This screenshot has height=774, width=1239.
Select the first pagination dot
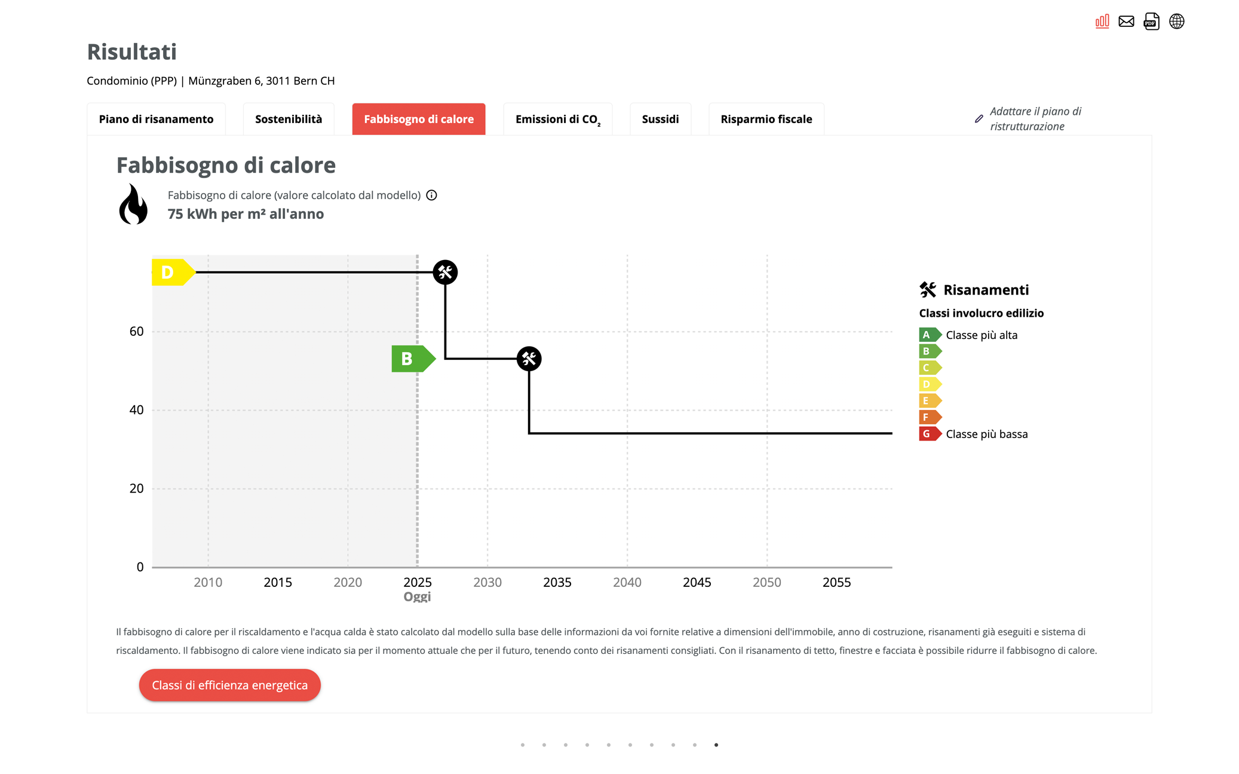point(523,745)
